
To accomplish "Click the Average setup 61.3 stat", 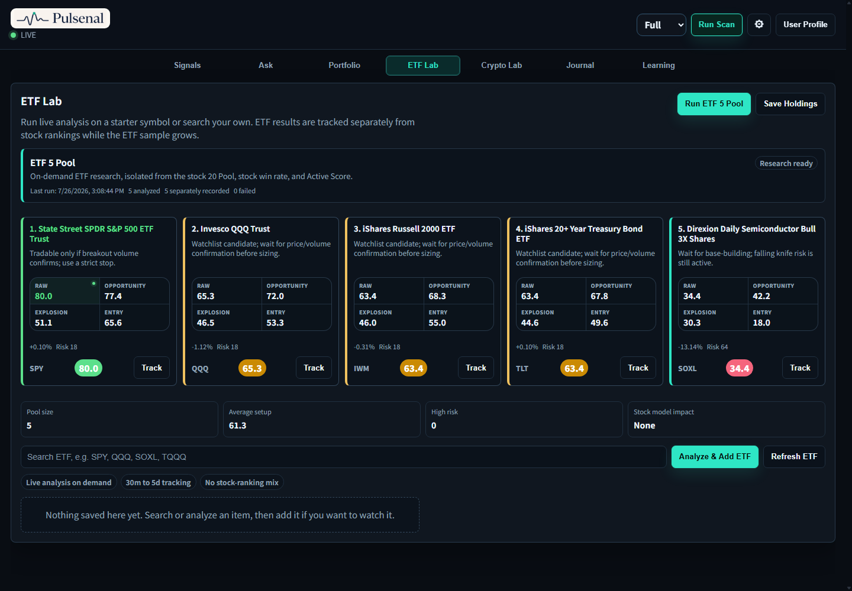I will (x=322, y=419).
